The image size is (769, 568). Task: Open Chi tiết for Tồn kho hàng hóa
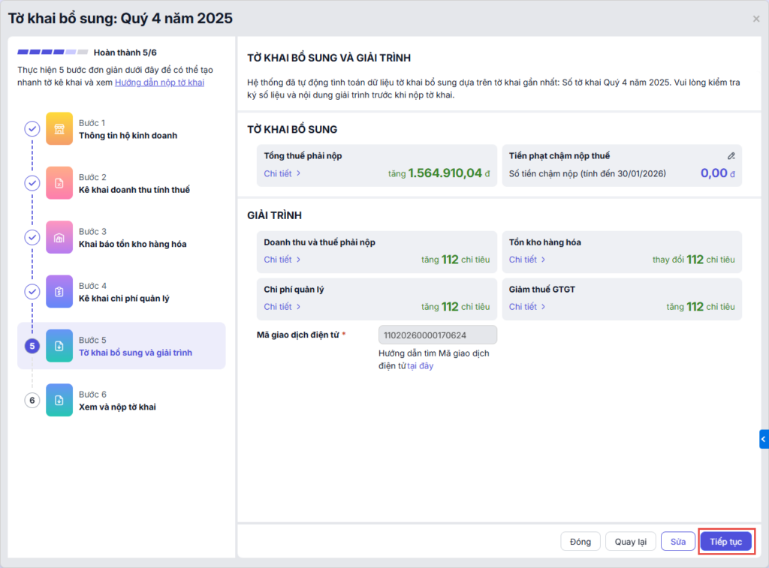(x=527, y=260)
